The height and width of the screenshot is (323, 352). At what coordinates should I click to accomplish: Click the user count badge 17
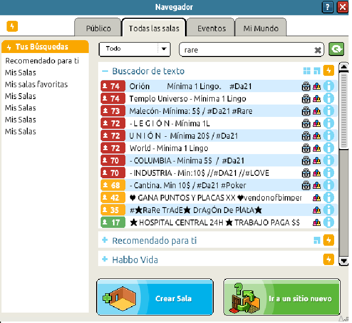click(x=113, y=222)
